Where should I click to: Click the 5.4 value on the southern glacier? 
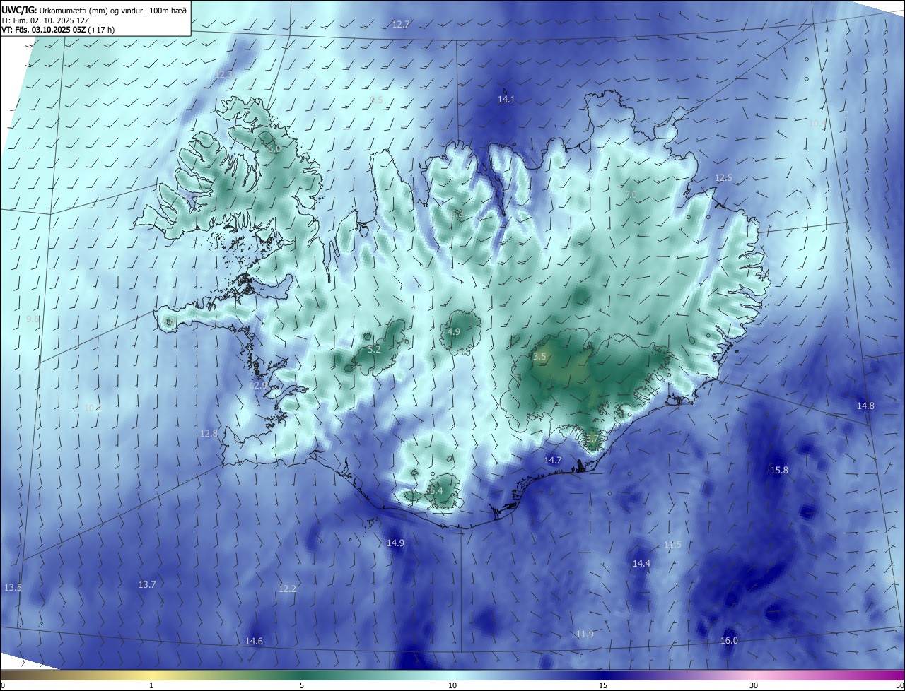pos(436,491)
